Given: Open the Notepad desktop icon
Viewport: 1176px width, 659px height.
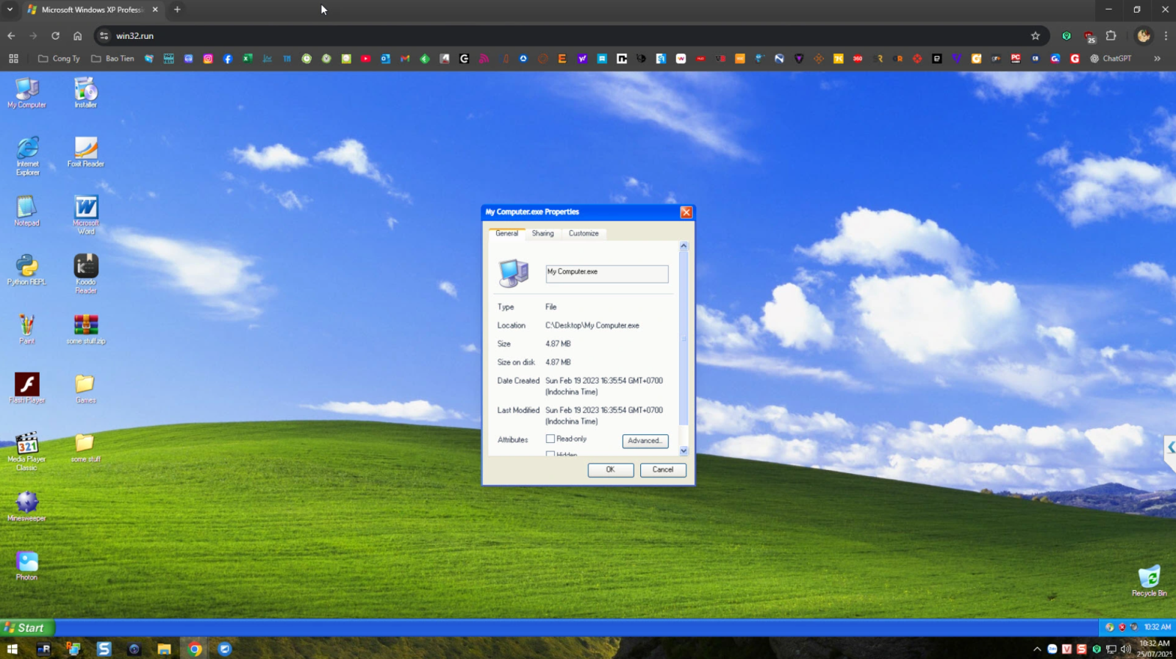Looking at the screenshot, I should (x=27, y=211).
